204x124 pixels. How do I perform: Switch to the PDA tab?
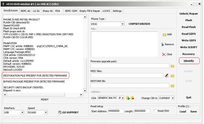coord(58,11)
